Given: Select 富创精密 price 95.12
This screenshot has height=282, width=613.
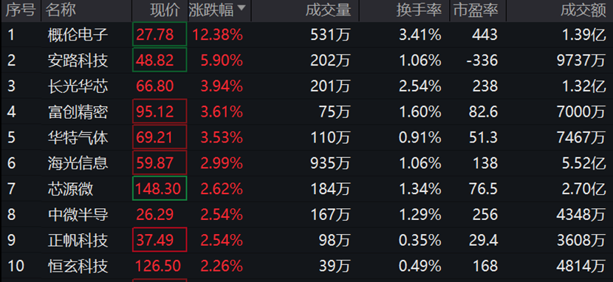Looking at the screenshot, I should [x=155, y=112].
